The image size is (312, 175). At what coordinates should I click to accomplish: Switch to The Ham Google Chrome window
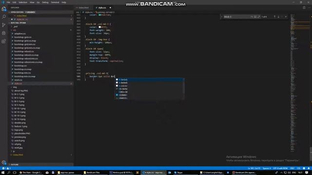click(x=31, y=173)
